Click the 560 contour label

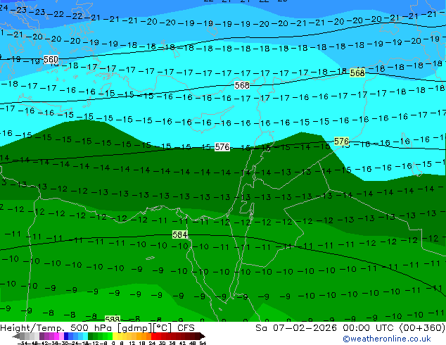point(51,60)
